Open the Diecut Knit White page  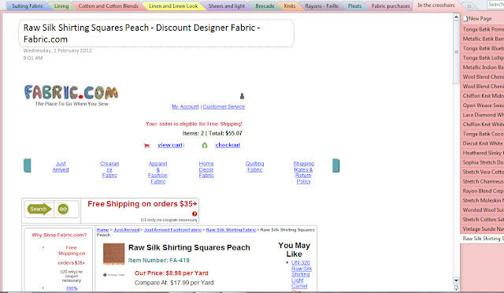[483, 143]
